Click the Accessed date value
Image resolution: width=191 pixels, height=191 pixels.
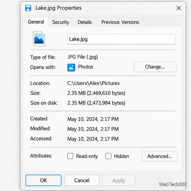[93, 139]
